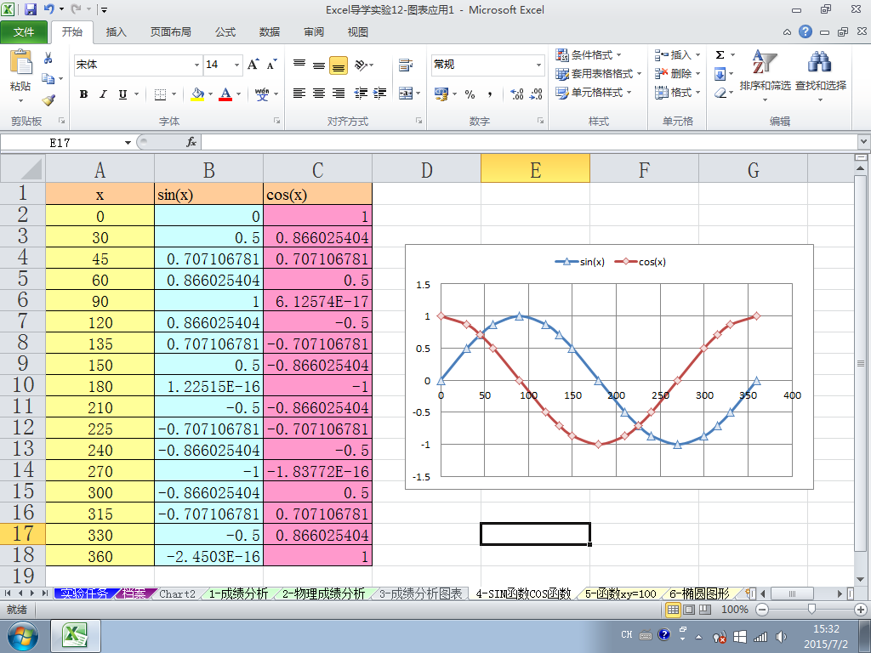
Task: Click the Find and Select binoculars icon
Action: [x=820, y=62]
